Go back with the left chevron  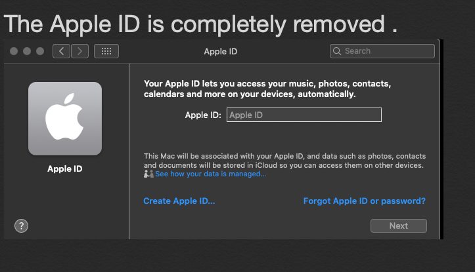tap(61, 51)
